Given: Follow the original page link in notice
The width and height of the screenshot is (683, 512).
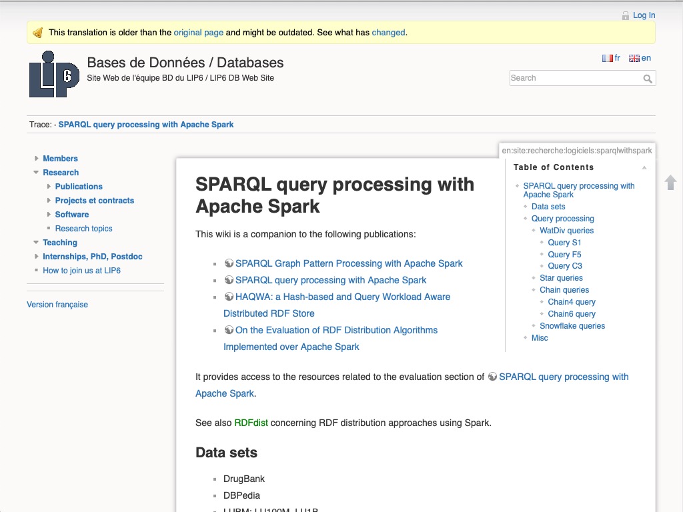Looking at the screenshot, I should click(x=197, y=32).
